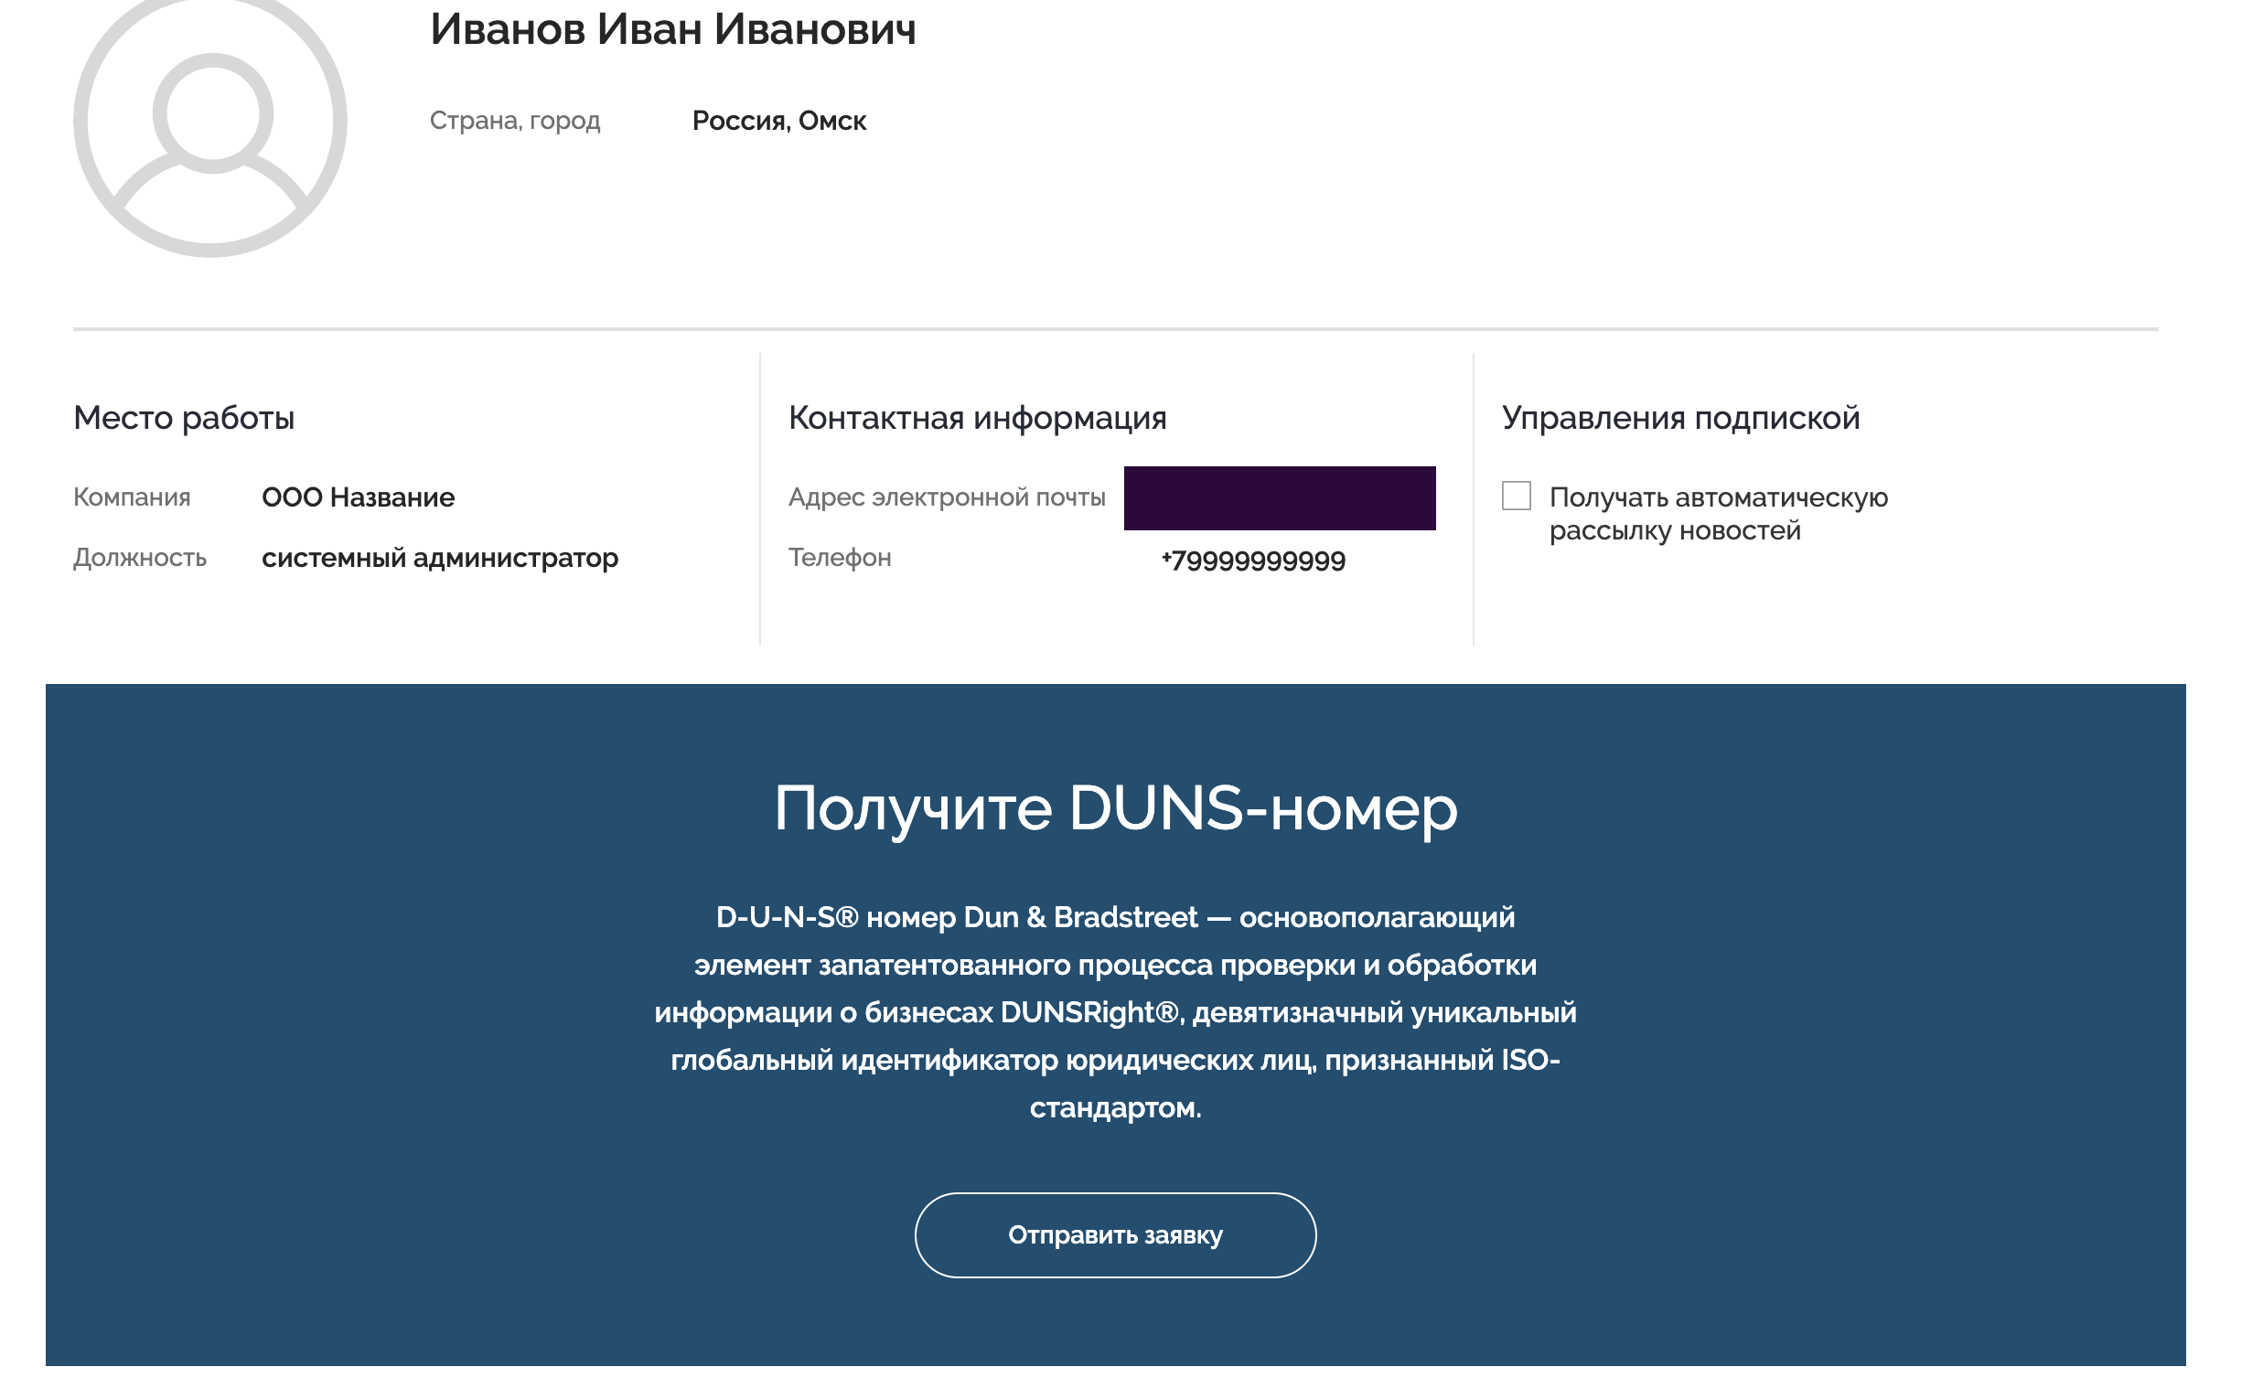
Task: Click the Отправить заявку button
Action: point(1114,1234)
